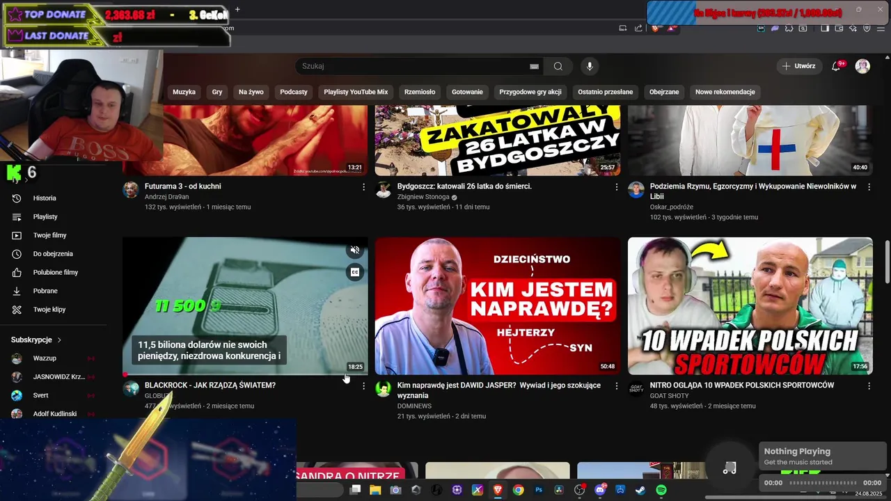The width and height of the screenshot is (891, 501).
Task: Open Brave Rewards triangle icon
Action: tap(672, 28)
